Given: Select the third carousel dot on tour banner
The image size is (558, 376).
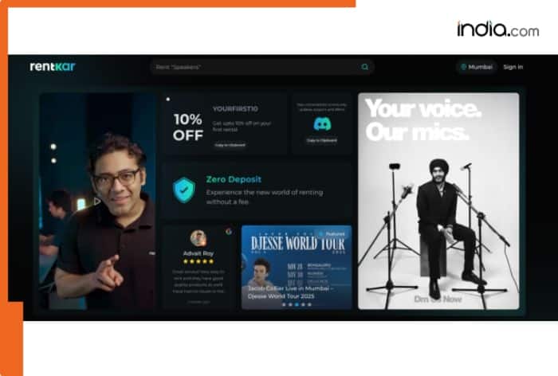Looking at the screenshot, I should tap(297, 304).
